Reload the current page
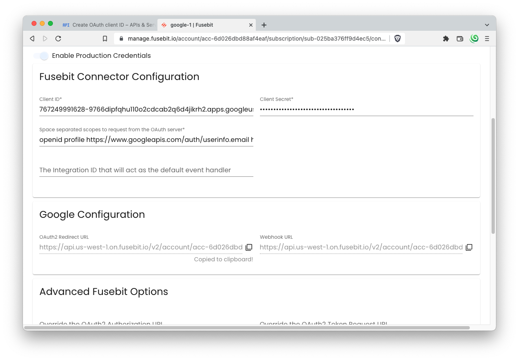The height and width of the screenshot is (361, 519). pos(58,39)
